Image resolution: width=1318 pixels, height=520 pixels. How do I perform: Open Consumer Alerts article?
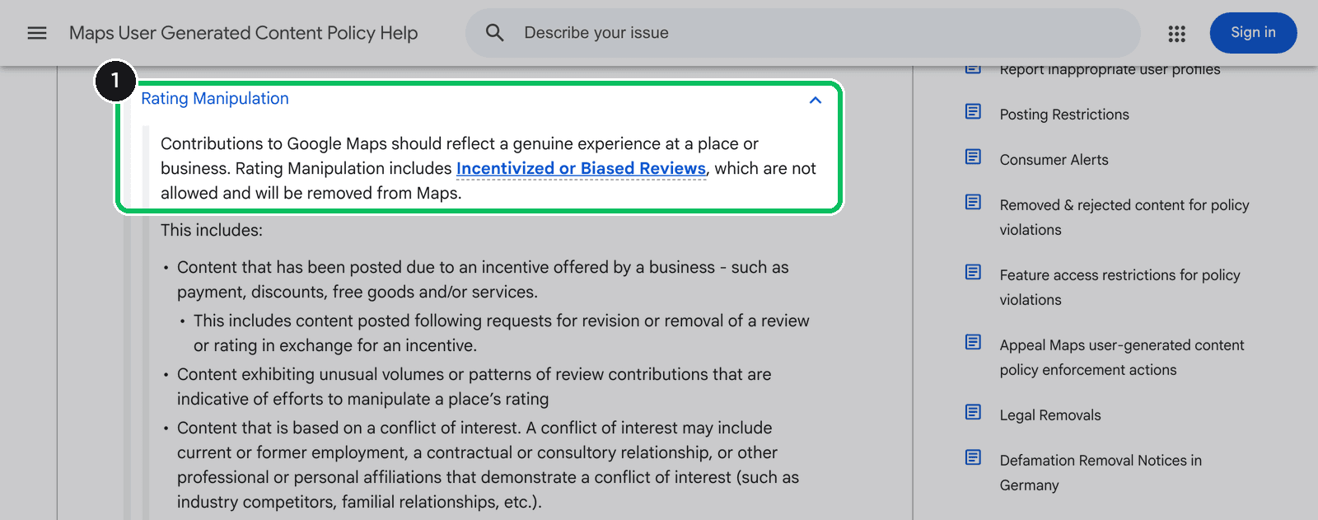point(1054,160)
